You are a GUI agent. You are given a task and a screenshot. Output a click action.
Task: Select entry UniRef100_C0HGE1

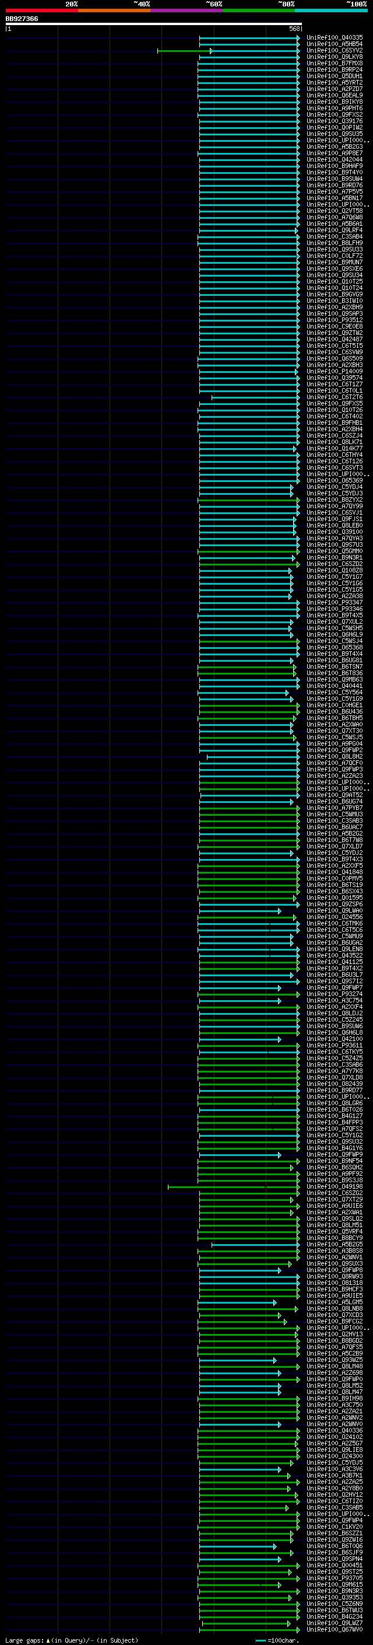coord(335,705)
